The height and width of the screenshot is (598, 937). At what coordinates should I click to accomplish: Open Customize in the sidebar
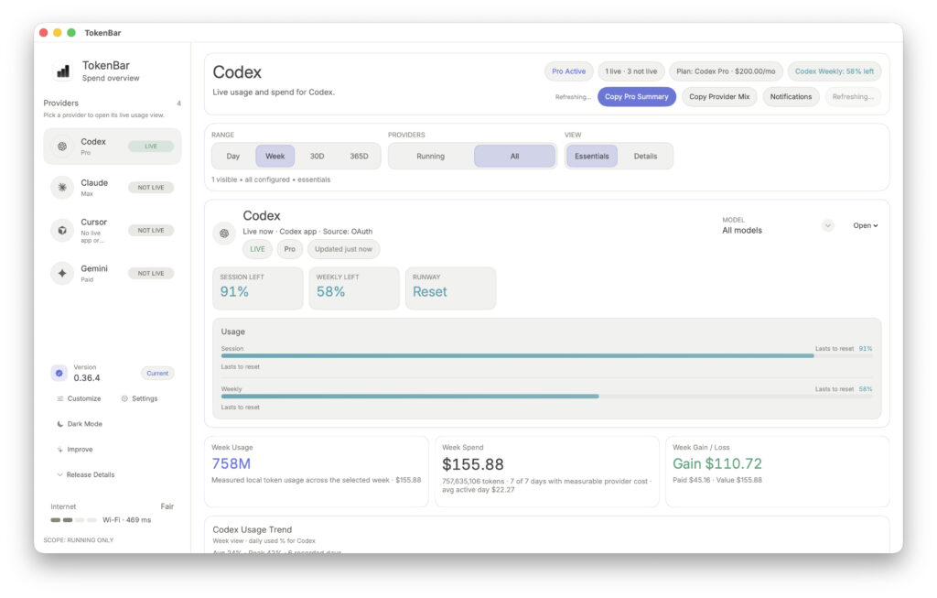click(79, 399)
